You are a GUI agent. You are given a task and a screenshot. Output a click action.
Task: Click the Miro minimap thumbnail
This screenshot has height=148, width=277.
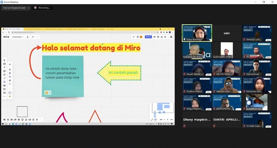[161, 110]
